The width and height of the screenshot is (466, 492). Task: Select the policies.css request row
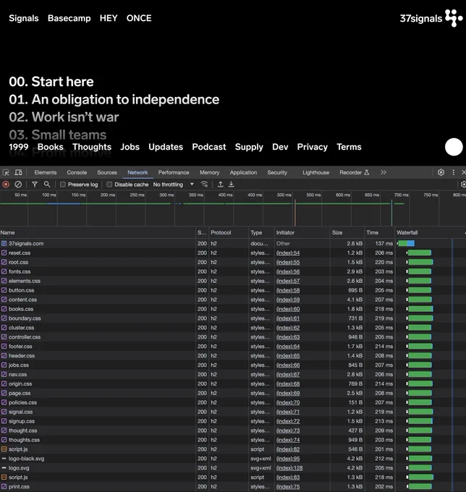(x=233, y=402)
